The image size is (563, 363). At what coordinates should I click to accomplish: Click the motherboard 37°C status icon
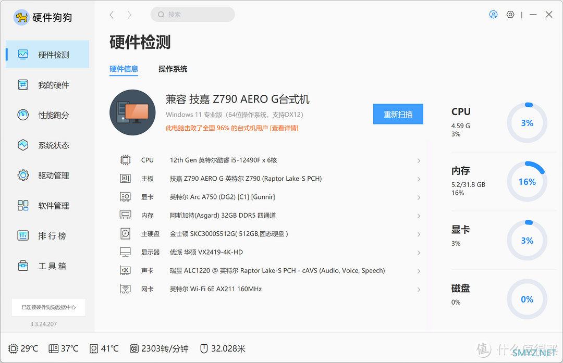click(x=54, y=348)
